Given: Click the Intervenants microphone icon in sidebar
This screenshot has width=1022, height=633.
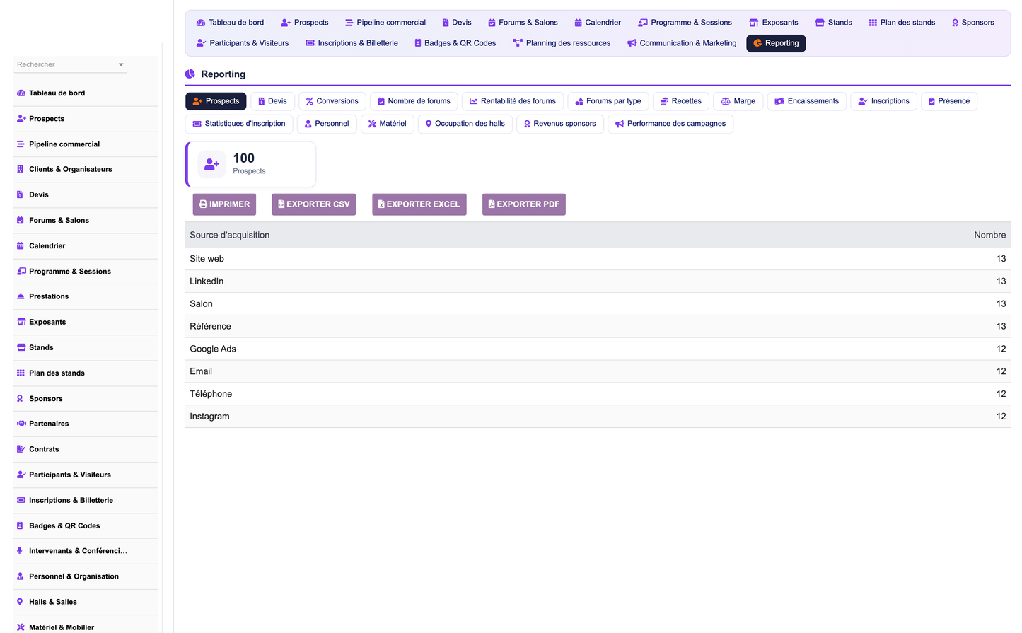Looking at the screenshot, I should (20, 551).
